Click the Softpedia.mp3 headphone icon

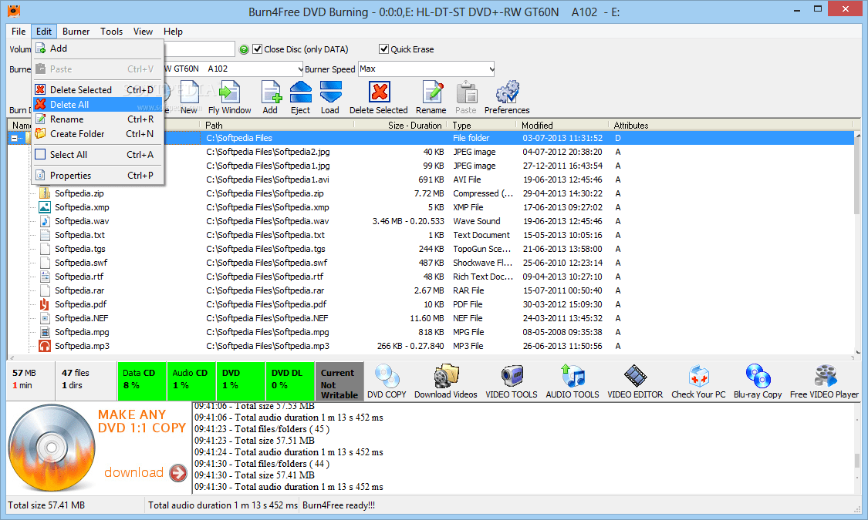pos(45,346)
